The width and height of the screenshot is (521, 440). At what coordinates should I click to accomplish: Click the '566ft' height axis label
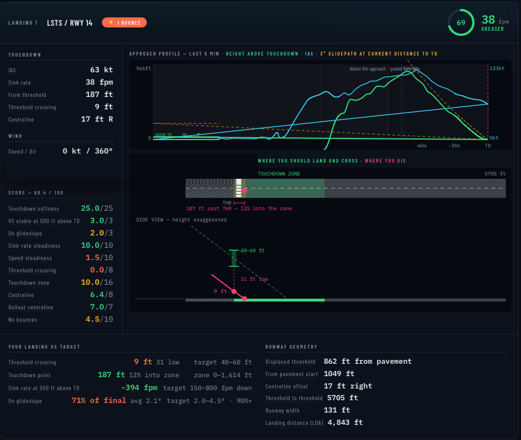143,68
